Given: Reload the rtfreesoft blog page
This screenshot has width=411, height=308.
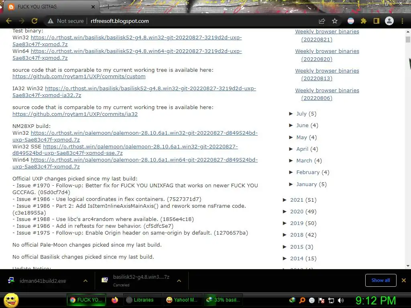Looking at the screenshot, I should coord(35,21).
